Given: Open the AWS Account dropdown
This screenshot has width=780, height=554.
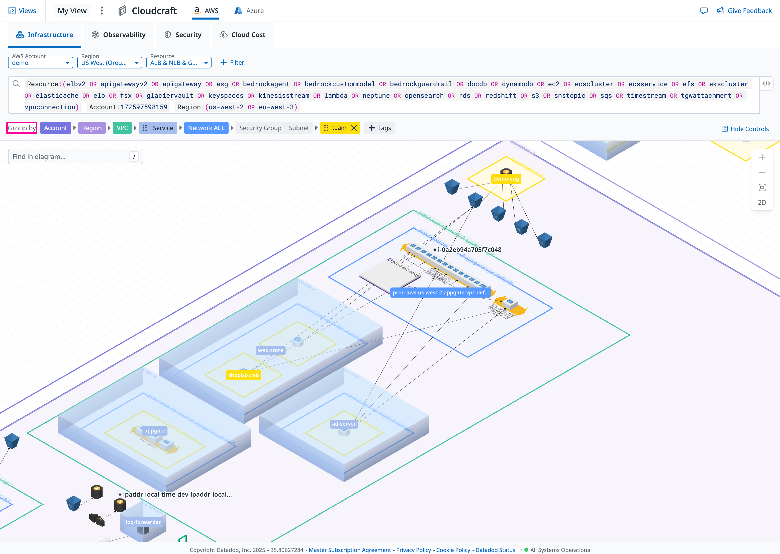Looking at the screenshot, I should coord(40,62).
